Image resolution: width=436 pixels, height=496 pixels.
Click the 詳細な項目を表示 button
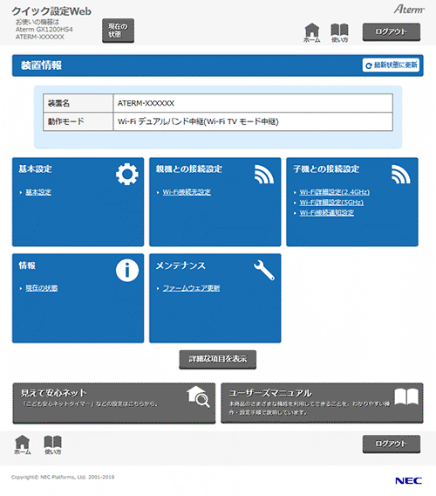218,360
